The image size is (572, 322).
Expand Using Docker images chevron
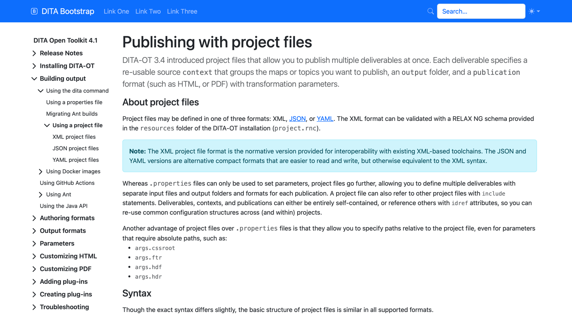(x=41, y=172)
